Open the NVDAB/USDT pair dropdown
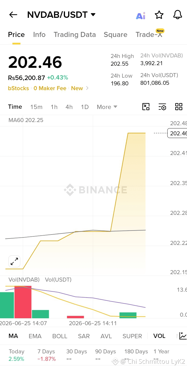Image resolution: width=187 pixels, height=368 pixels. tap(61, 15)
